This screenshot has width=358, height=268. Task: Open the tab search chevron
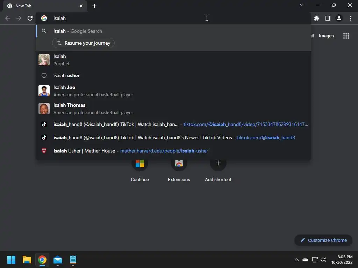point(302,5)
